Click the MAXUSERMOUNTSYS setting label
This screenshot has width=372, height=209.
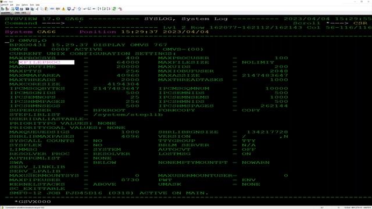44,175
